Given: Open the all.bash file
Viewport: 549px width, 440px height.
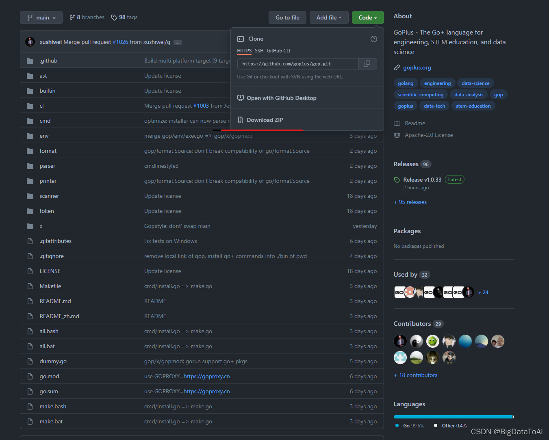Looking at the screenshot, I should coord(49,331).
